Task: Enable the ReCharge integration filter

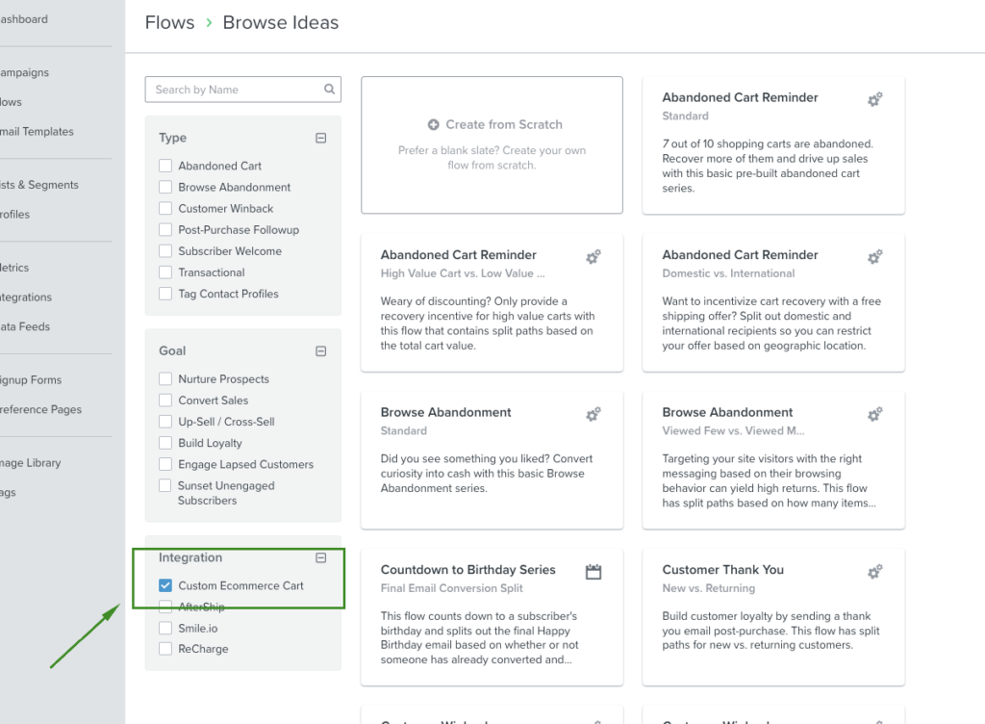Action: click(165, 649)
